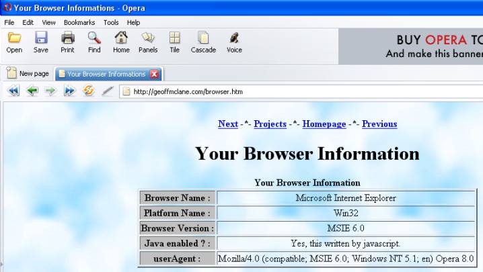The width and height of the screenshot is (483, 272).
Task: Close the Your Browser Informations tab
Action: tap(154, 74)
